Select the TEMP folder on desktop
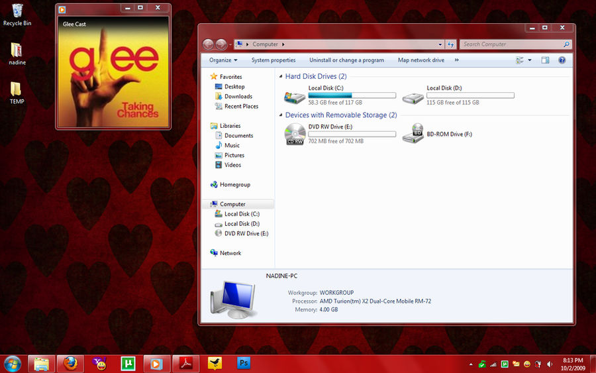This screenshot has height=373, width=596. (x=17, y=93)
